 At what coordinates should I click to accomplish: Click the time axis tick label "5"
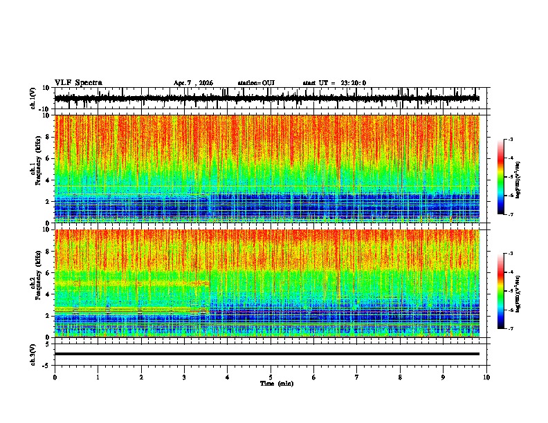tap(271, 377)
